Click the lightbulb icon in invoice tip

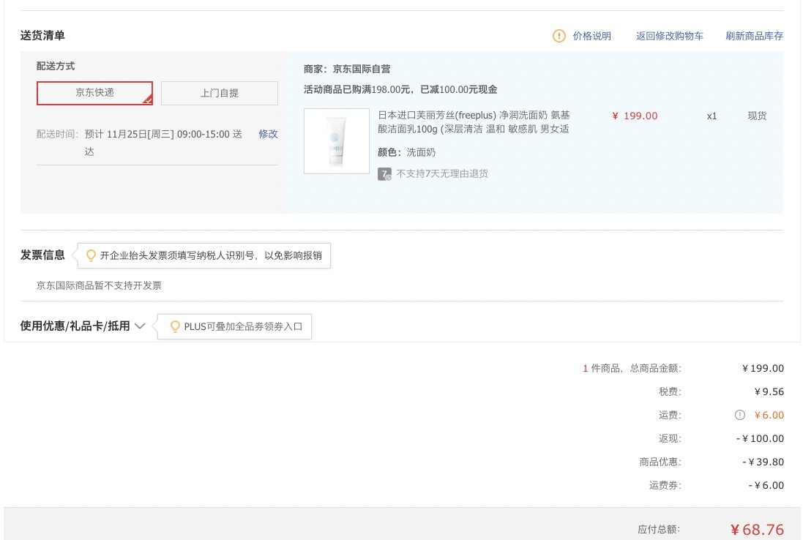[91, 255]
